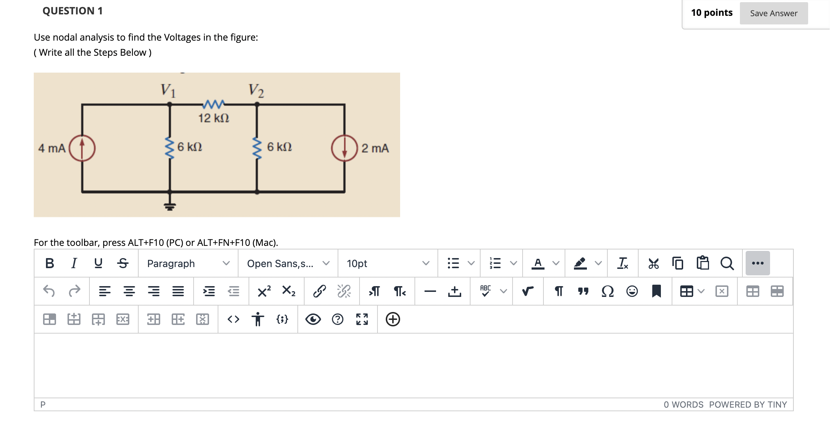834x422 pixels.
Task: Collapse toolbar with the three-dots button
Action: click(x=758, y=263)
